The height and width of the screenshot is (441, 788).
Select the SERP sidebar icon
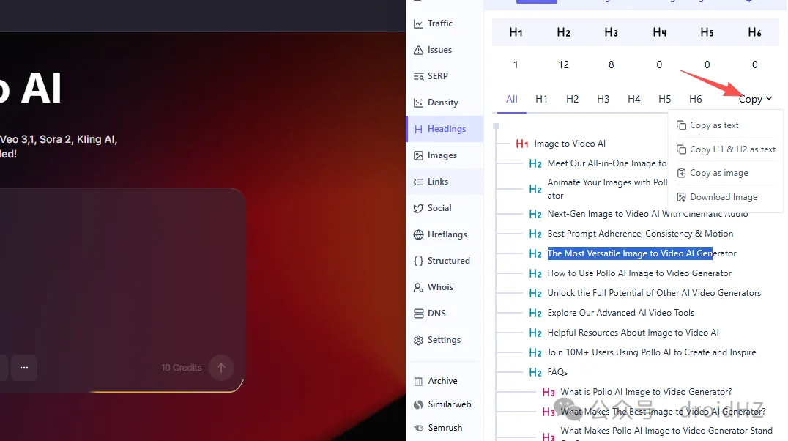419,76
